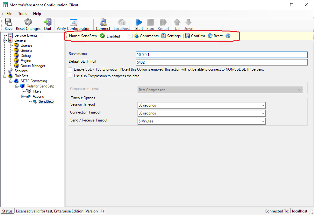Click the Status label in status bar
Image resolution: width=314 pixels, height=215 pixels.
[7, 211]
